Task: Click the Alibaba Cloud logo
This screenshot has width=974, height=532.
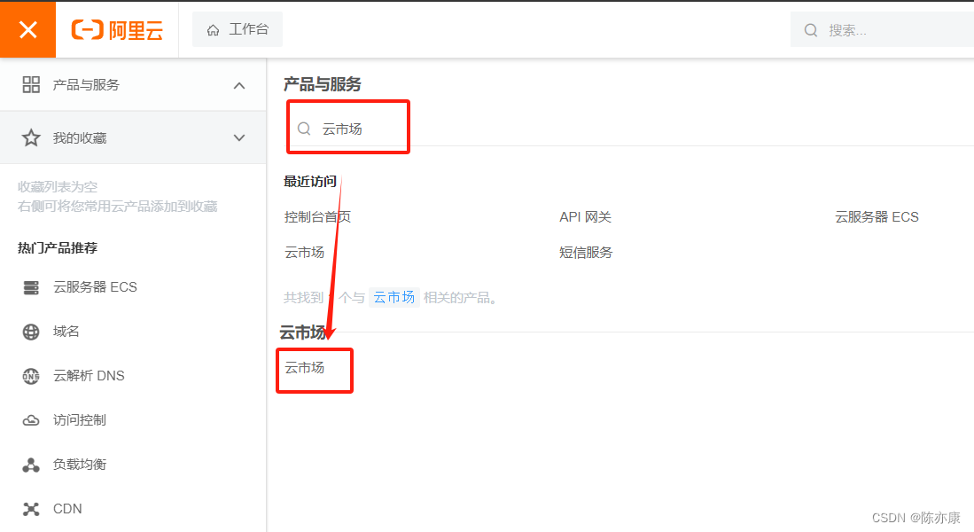Action: click(117, 29)
